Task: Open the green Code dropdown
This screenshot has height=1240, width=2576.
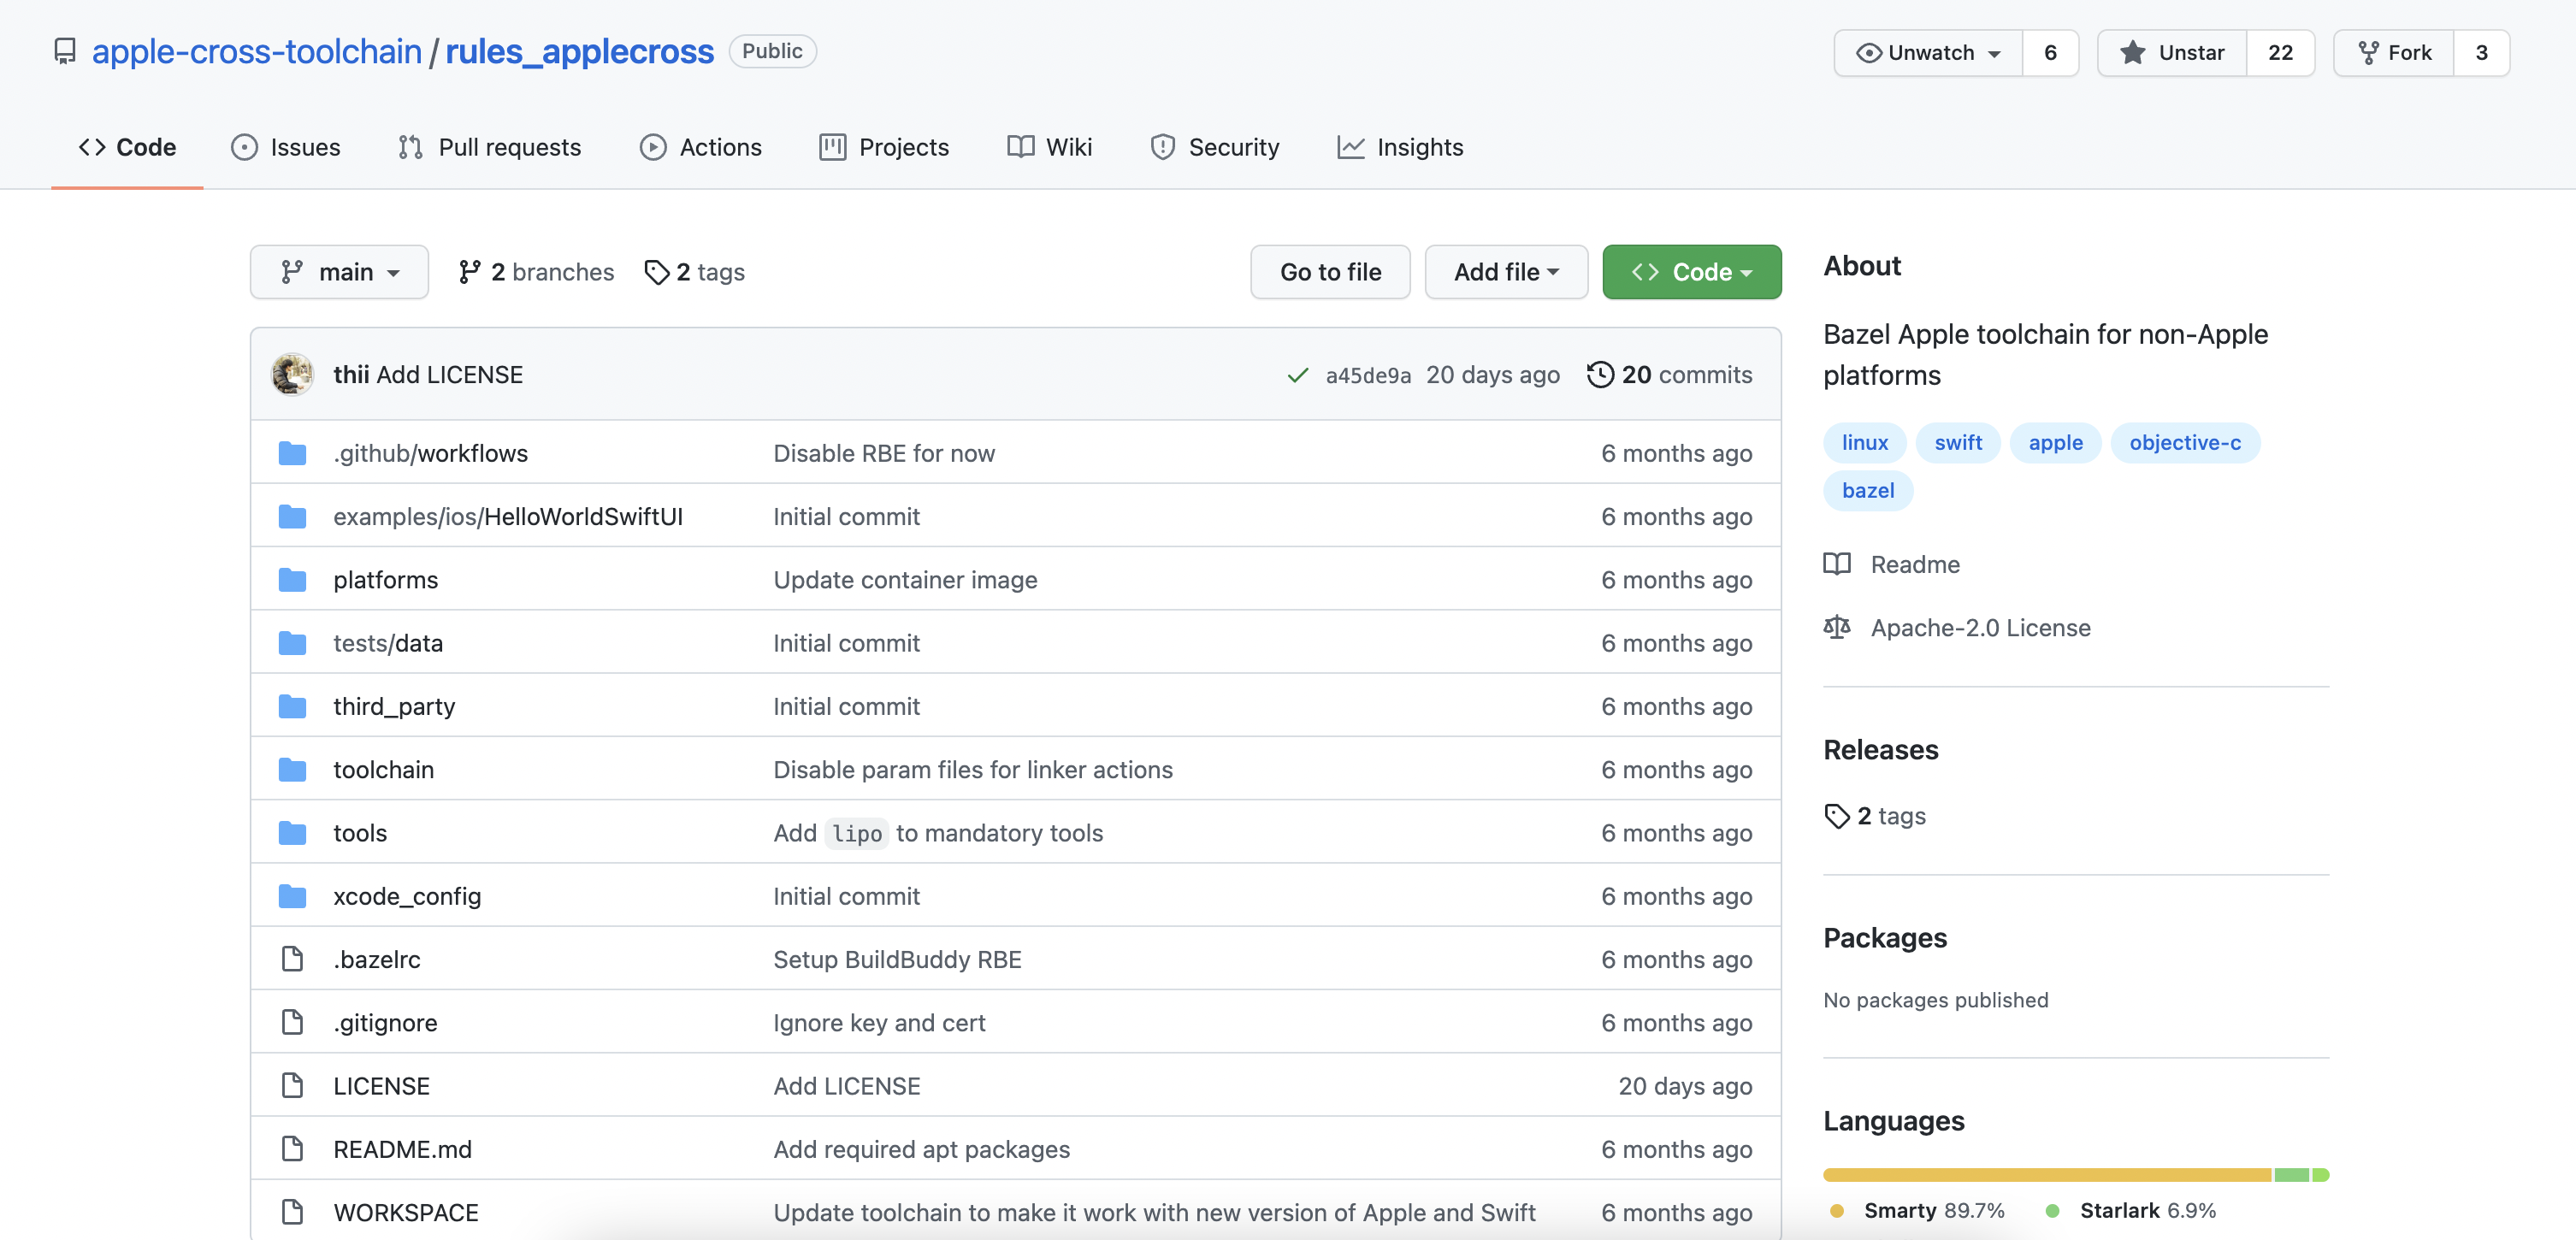Action: click(x=1691, y=272)
